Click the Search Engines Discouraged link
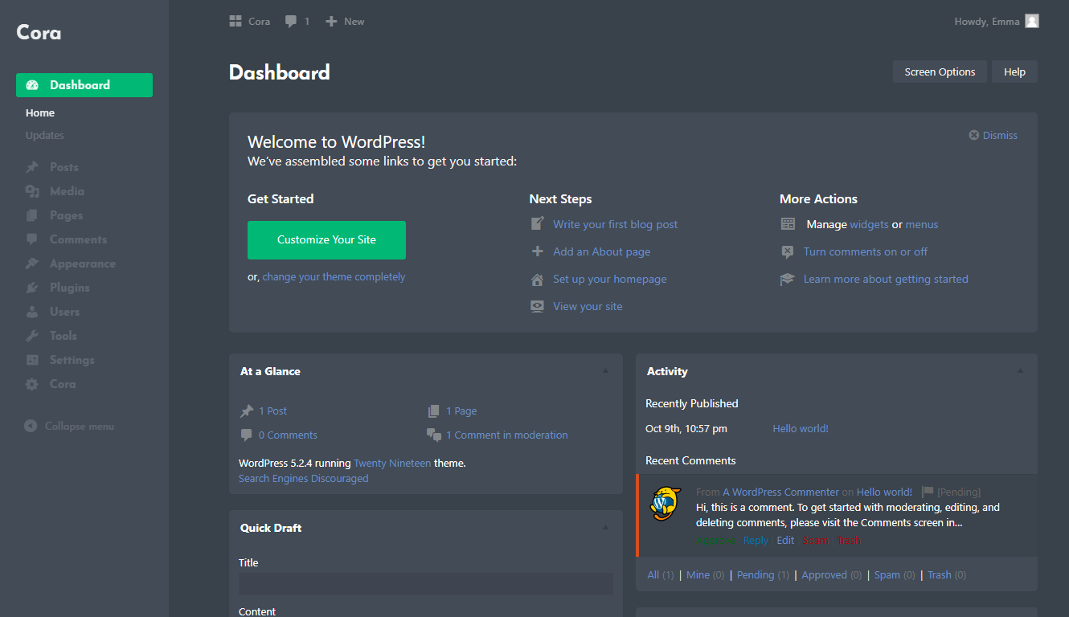The width and height of the screenshot is (1069, 617). pos(304,479)
